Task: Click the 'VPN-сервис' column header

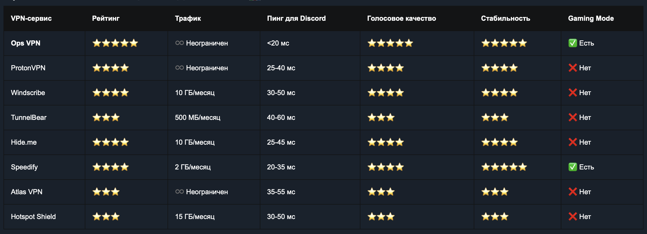Action: [x=31, y=18]
